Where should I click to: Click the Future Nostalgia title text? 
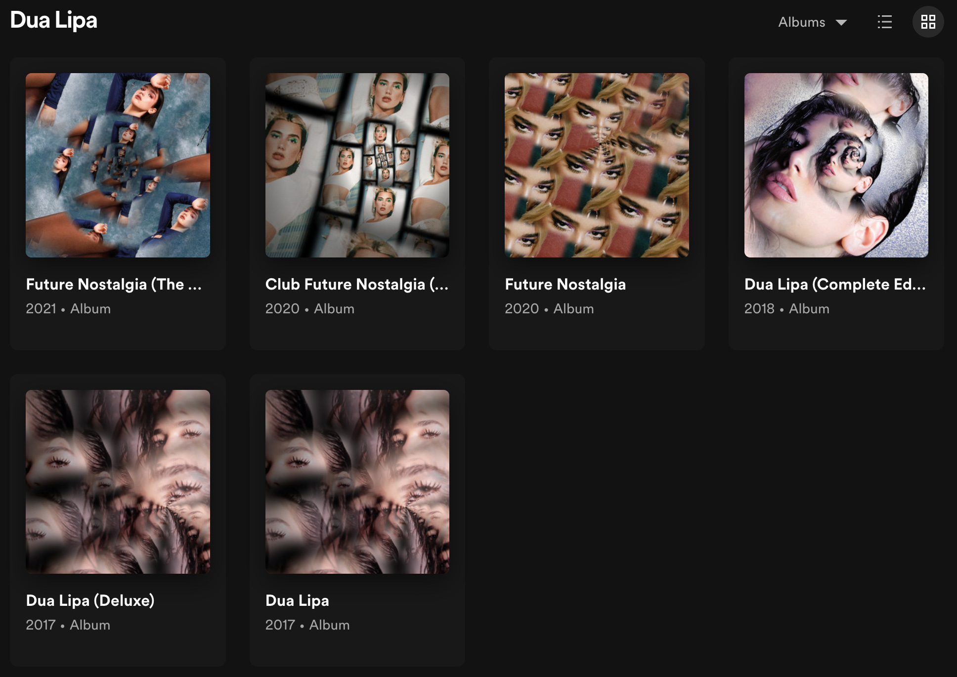click(565, 284)
